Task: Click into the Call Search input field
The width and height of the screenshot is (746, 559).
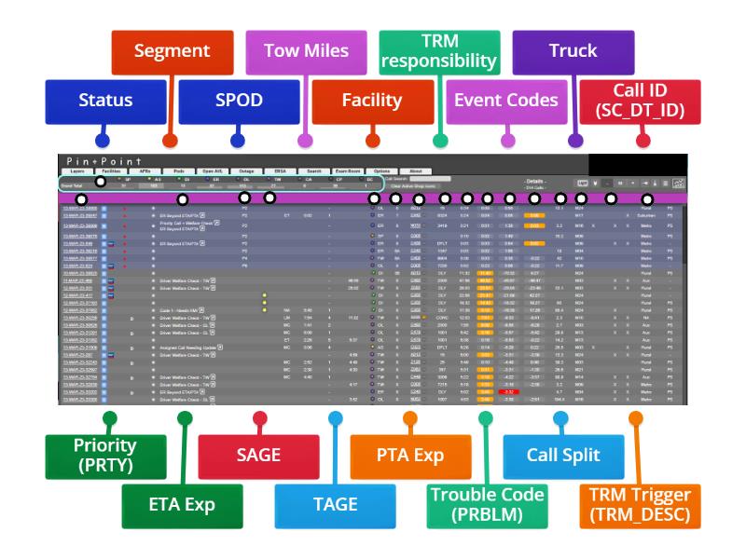Action: (x=430, y=178)
